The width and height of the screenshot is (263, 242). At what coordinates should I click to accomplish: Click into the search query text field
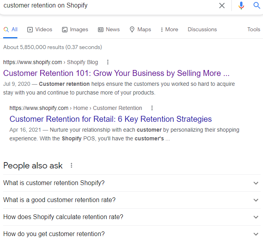point(109,6)
